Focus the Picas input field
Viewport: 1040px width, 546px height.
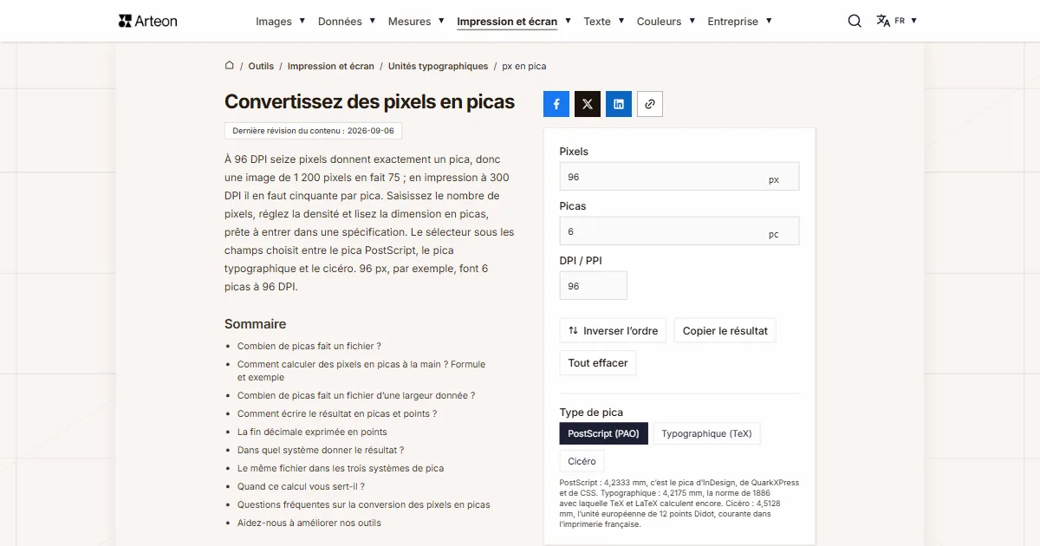point(679,231)
